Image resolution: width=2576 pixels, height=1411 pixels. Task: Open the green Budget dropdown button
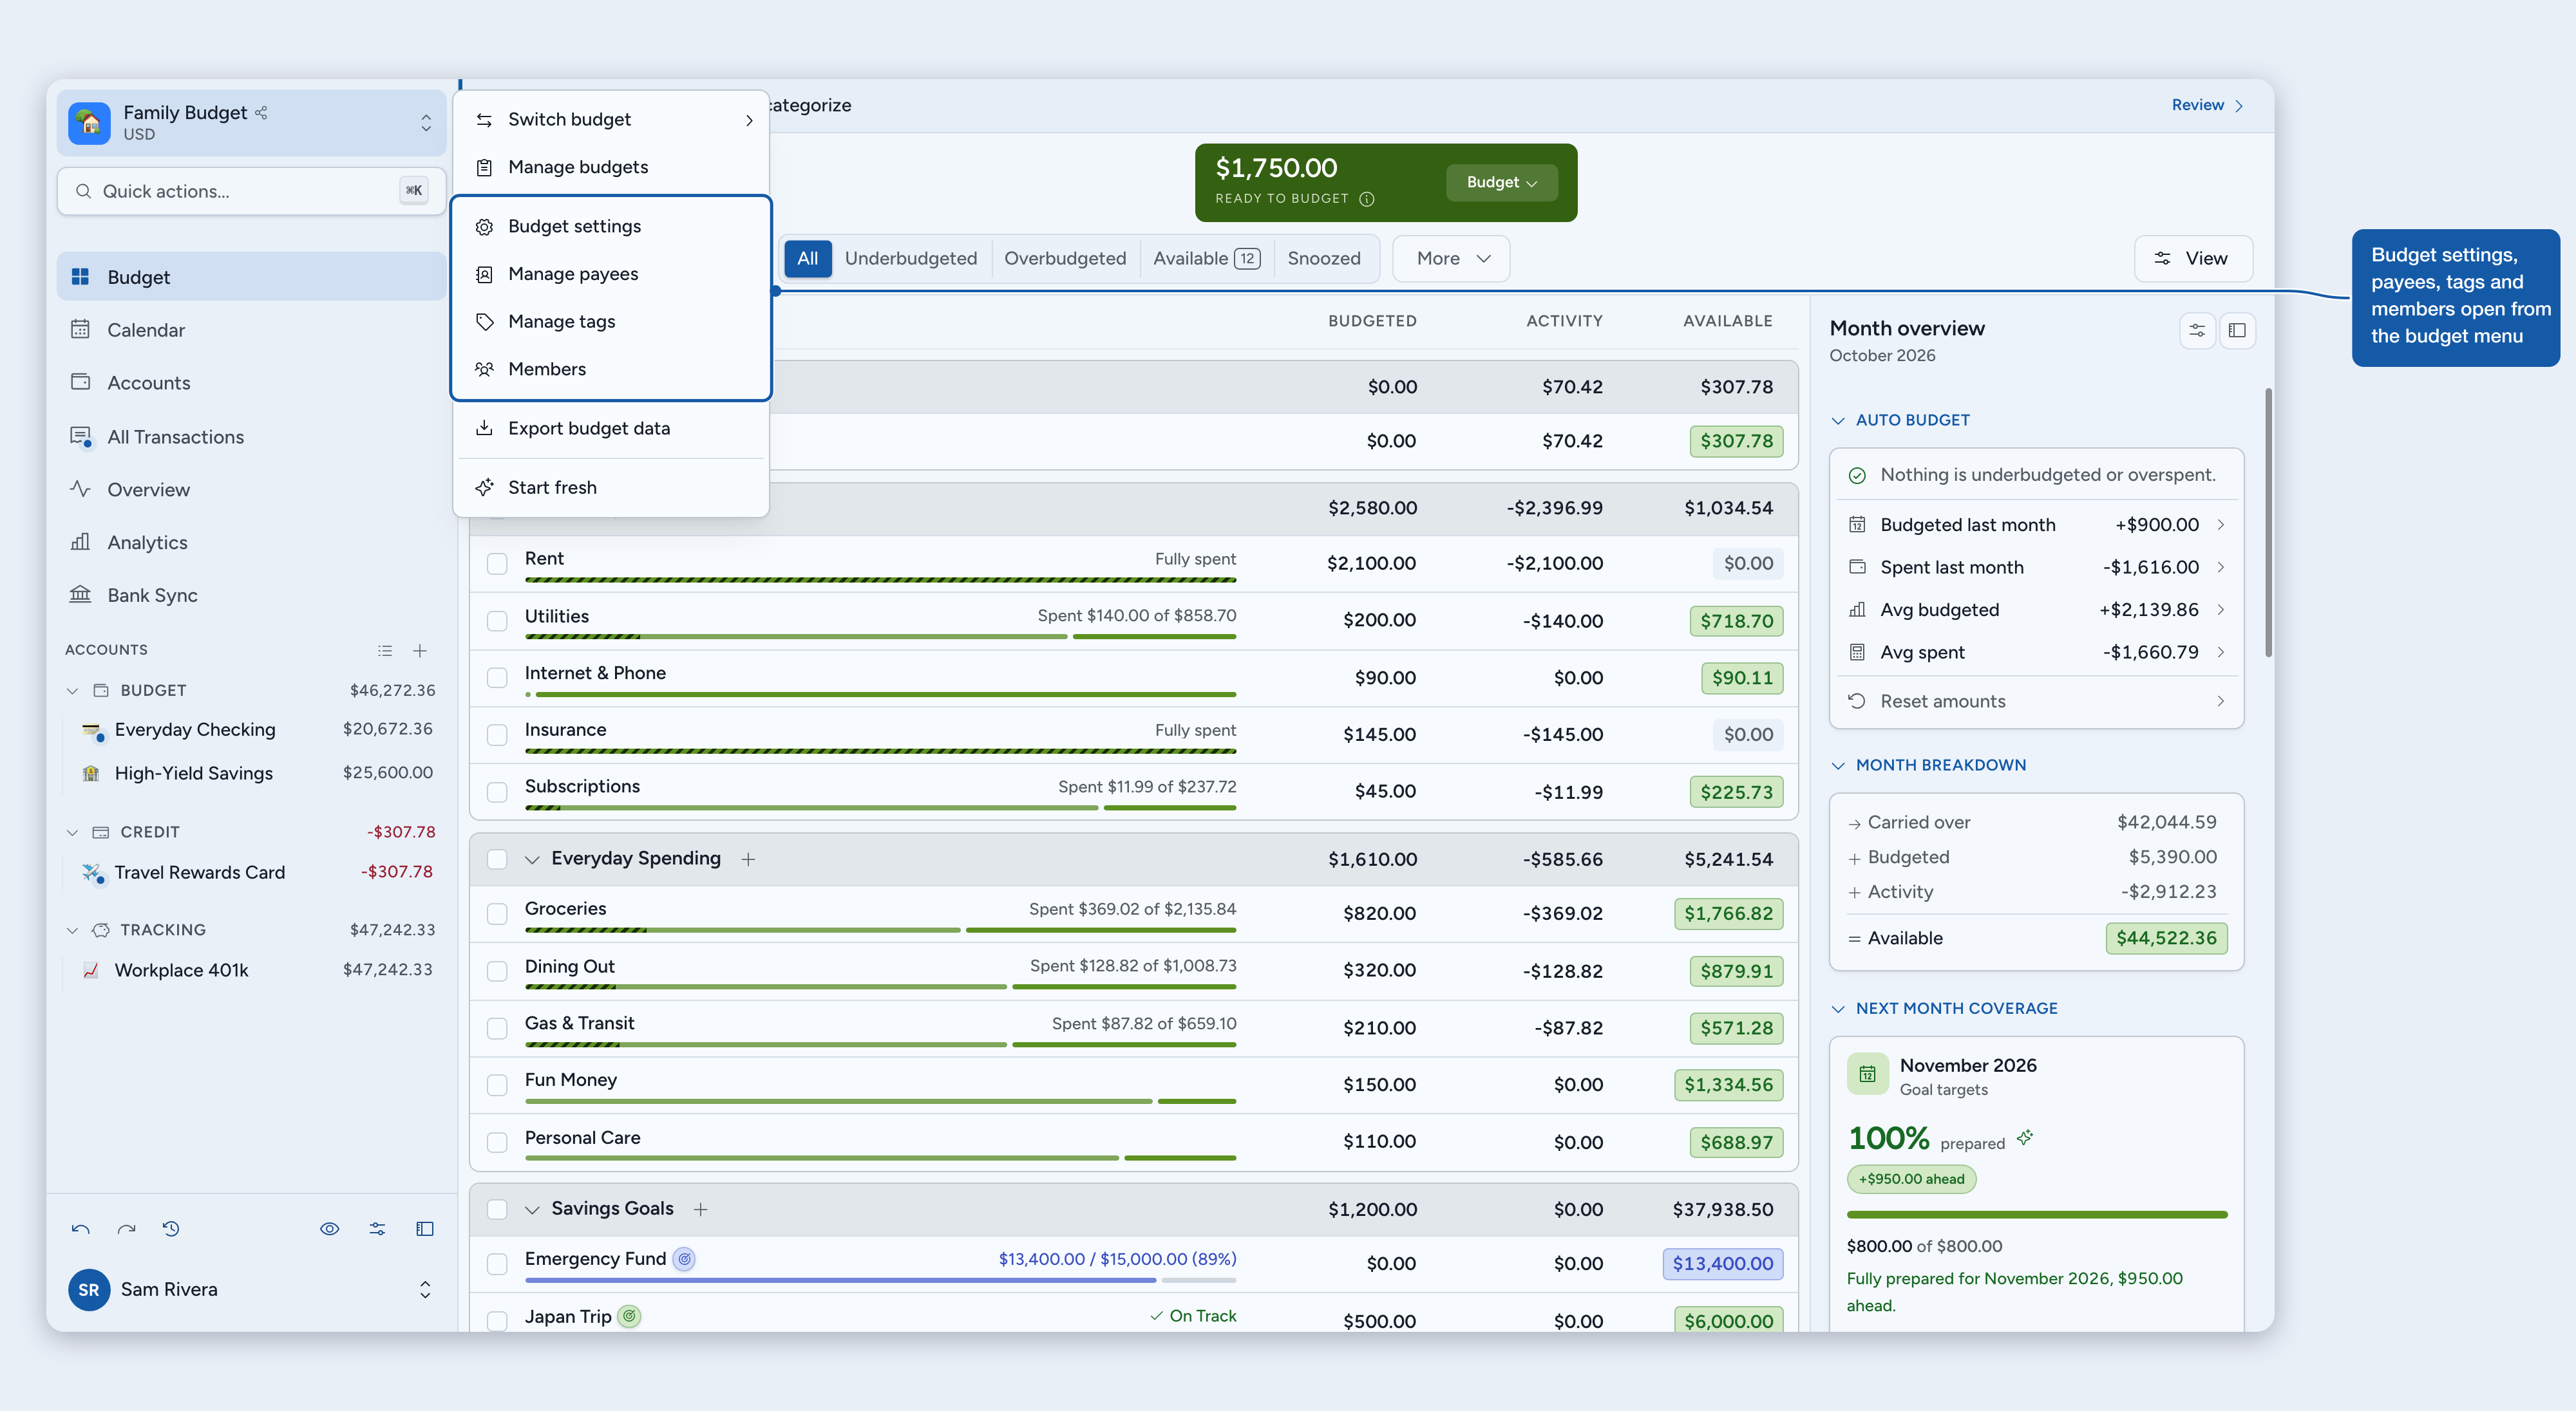[1501, 182]
